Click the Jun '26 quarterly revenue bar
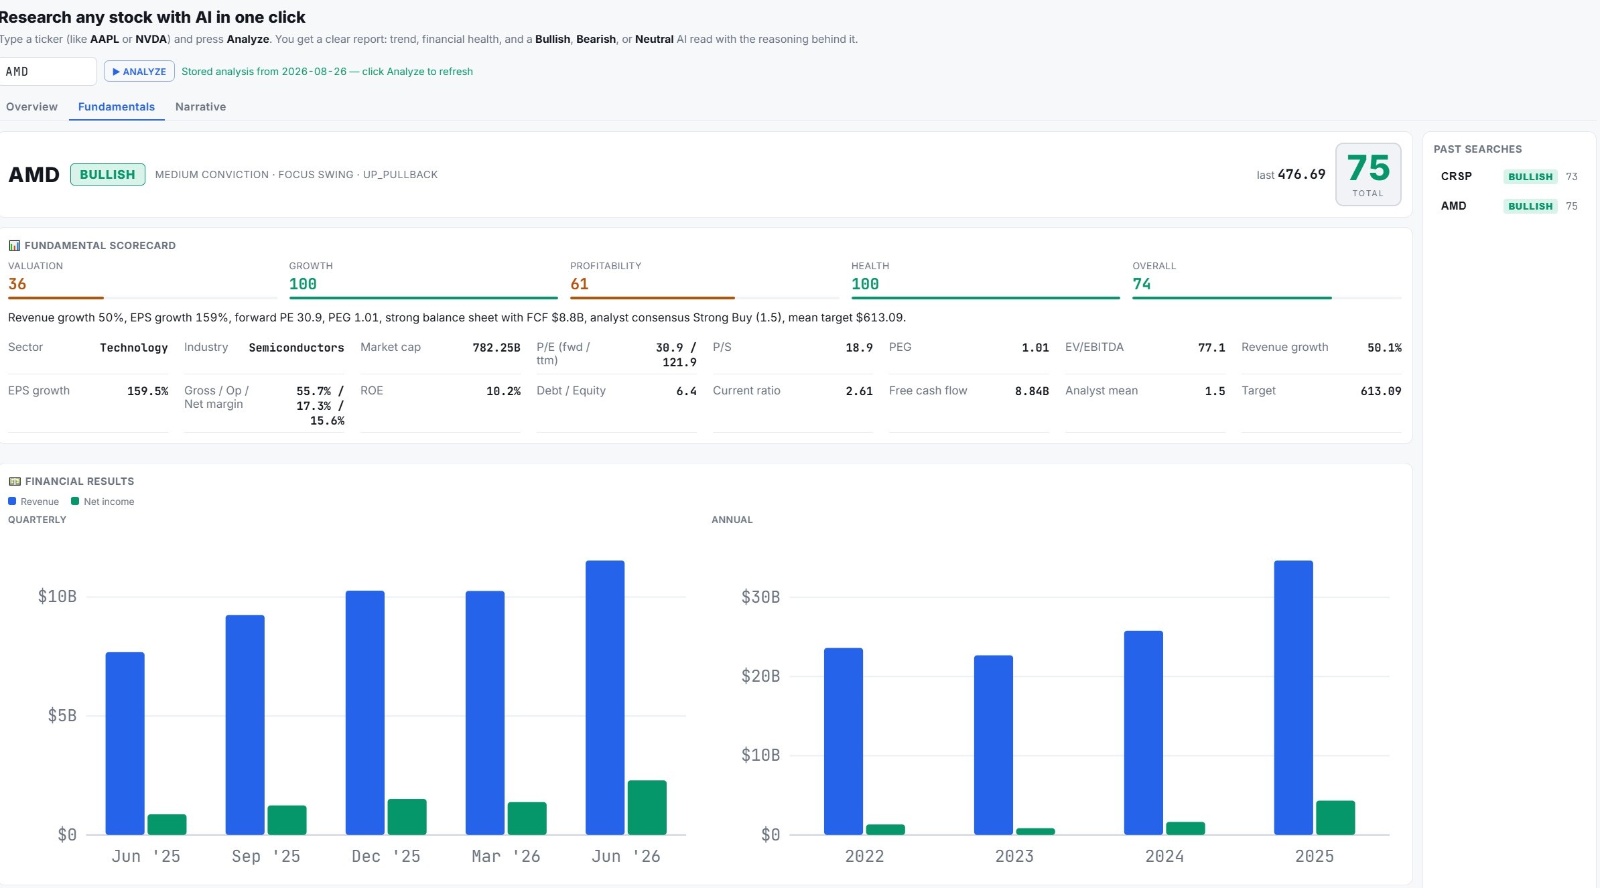 (x=605, y=698)
